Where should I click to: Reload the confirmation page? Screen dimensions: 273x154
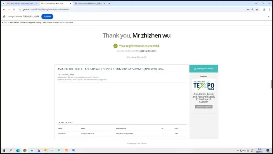[x=14, y=10]
